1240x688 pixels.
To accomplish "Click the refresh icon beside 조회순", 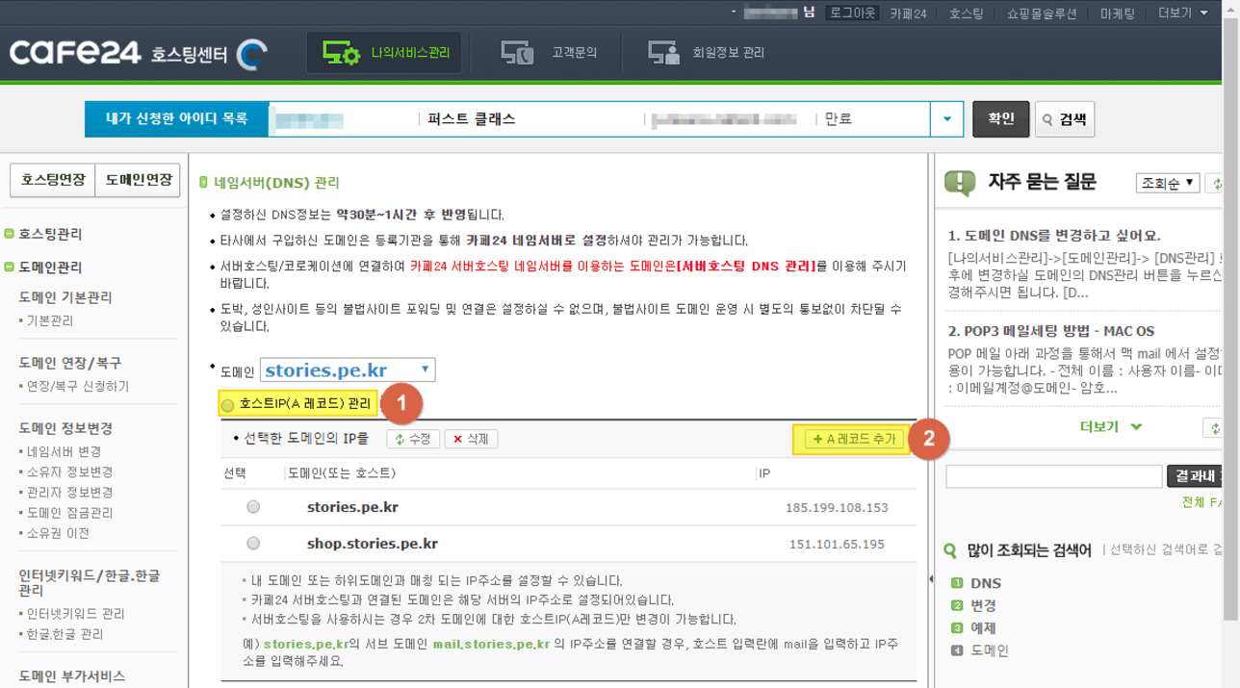I will (x=1217, y=183).
